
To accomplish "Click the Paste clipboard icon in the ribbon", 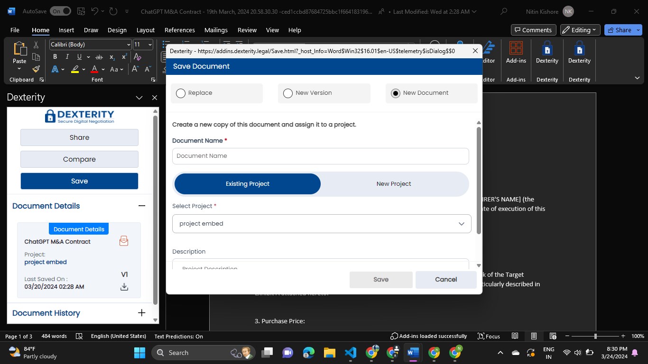I will [x=19, y=48].
